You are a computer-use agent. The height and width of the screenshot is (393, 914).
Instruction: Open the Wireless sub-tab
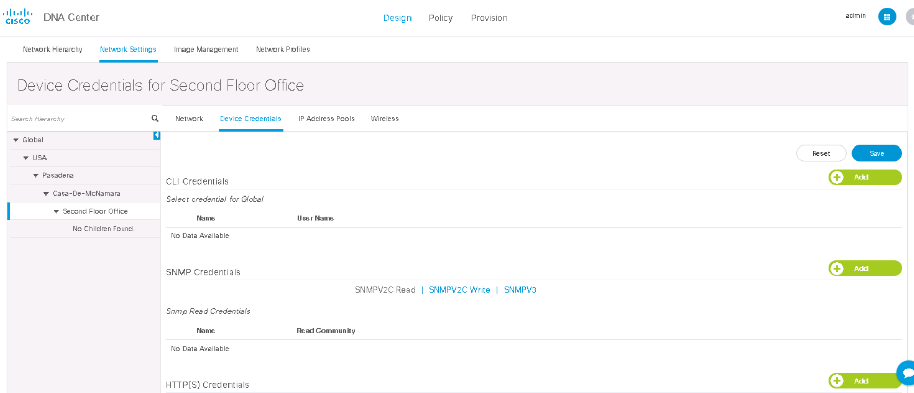(x=385, y=119)
